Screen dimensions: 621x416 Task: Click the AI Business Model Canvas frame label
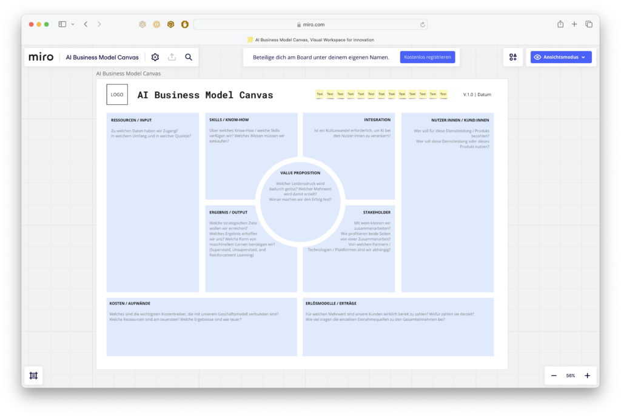pyautogui.click(x=127, y=73)
